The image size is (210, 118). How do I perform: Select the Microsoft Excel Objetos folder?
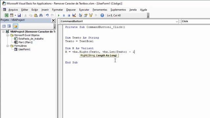[27, 35]
